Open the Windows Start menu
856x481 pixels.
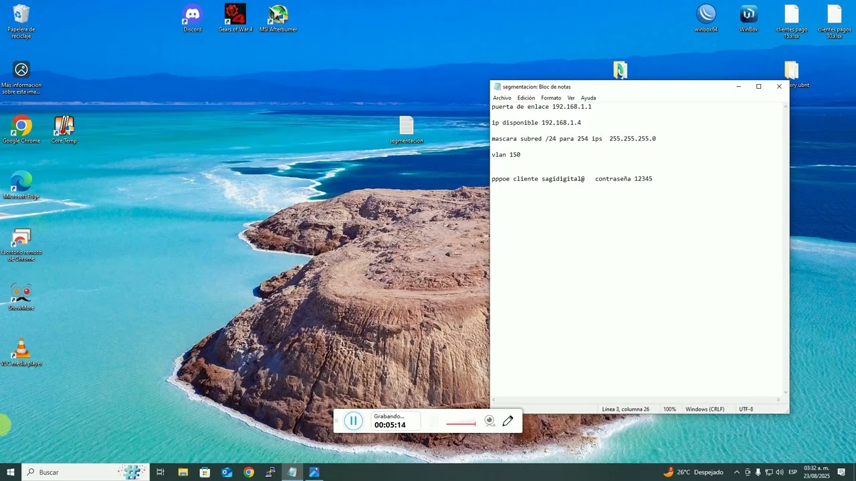click(11, 472)
